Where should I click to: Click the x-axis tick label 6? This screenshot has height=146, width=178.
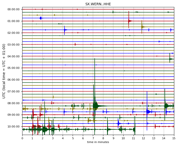pos(83,138)
